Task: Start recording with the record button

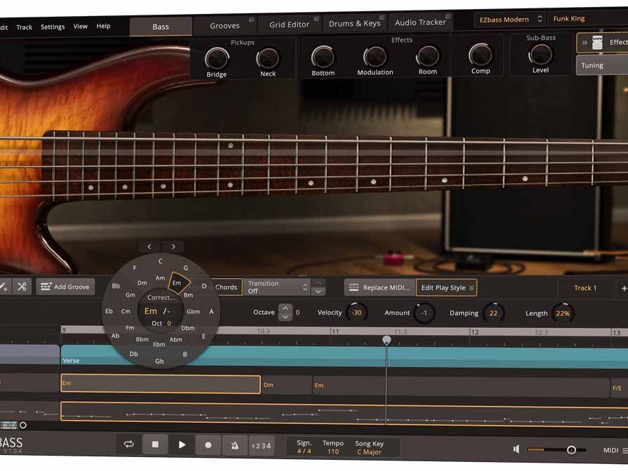Action: (208, 445)
